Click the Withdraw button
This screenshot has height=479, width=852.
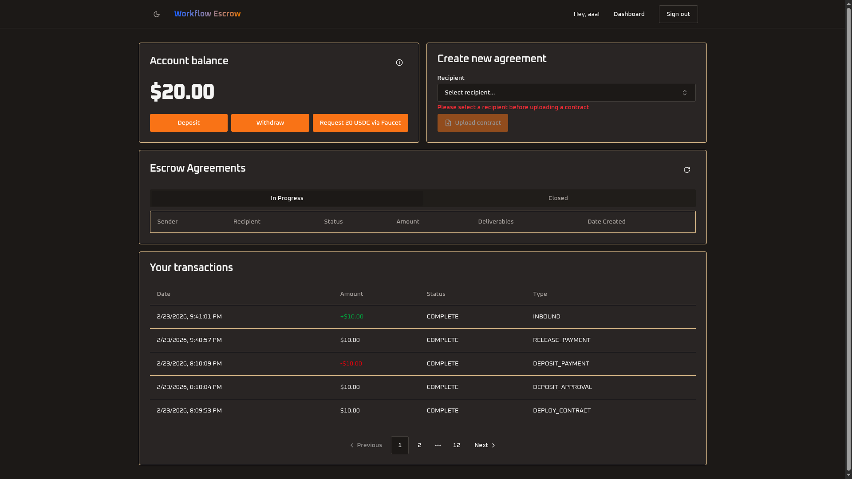pyautogui.click(x=270, y=123)
